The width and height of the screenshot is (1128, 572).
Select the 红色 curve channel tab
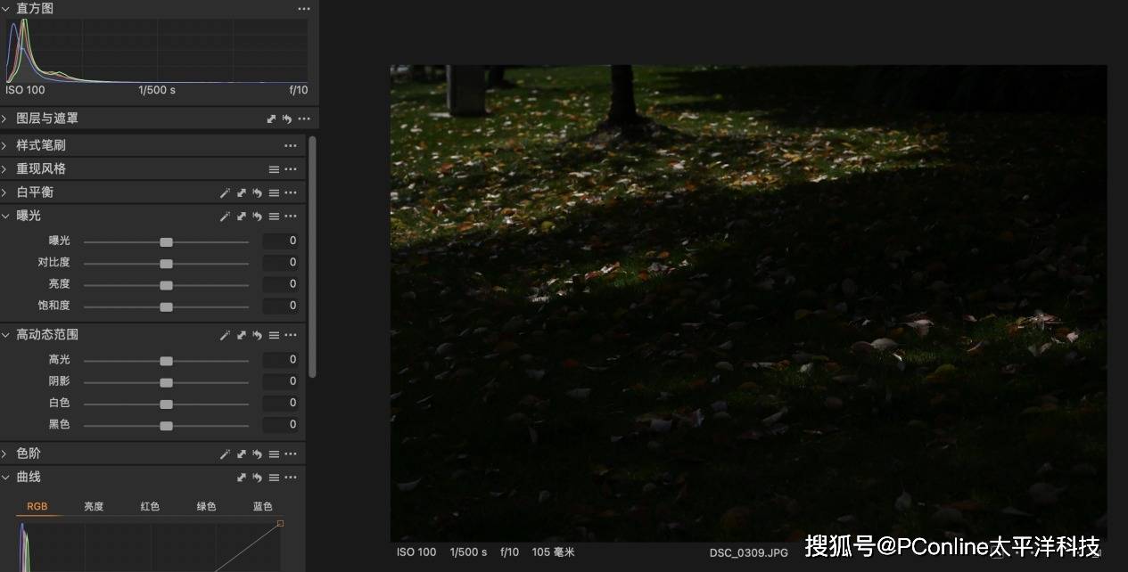[150, 506]
